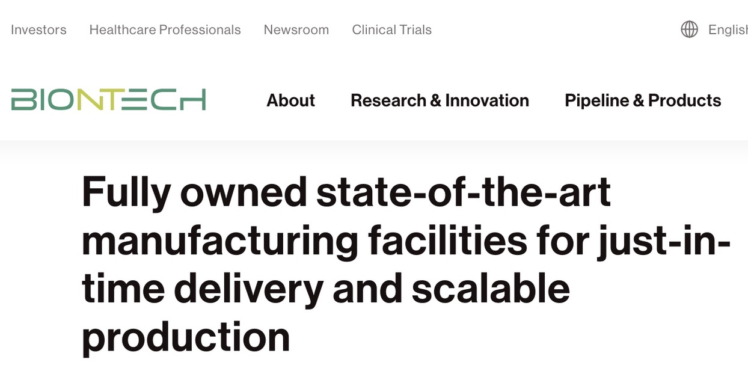Open the Healthcare Professionals link
The image size is (748, 380).
tap(165, 29)
